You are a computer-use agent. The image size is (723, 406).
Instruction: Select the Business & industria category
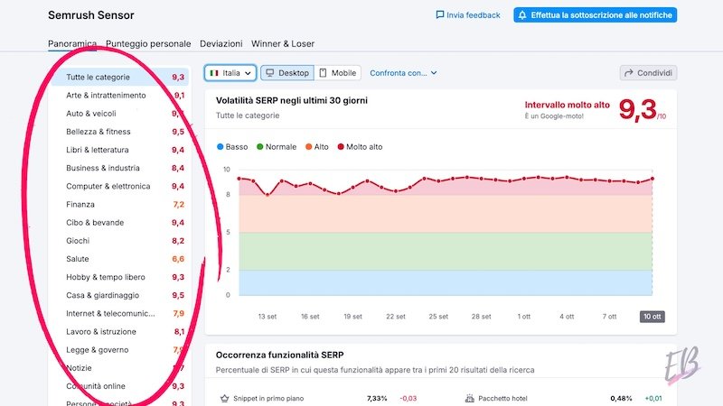click(120, 168)
